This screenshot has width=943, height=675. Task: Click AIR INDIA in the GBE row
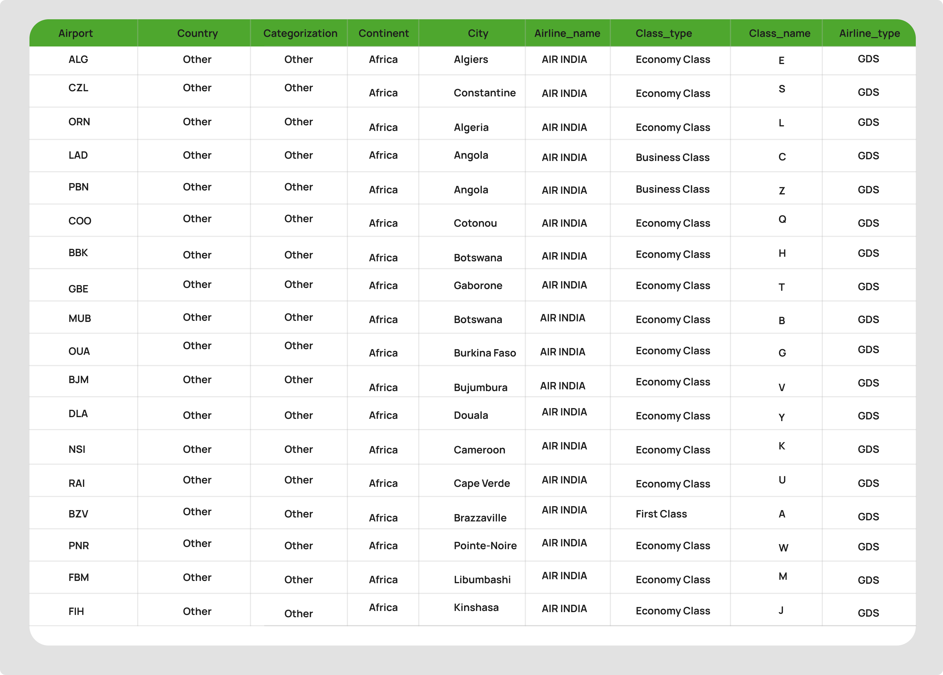coord(564,285)
